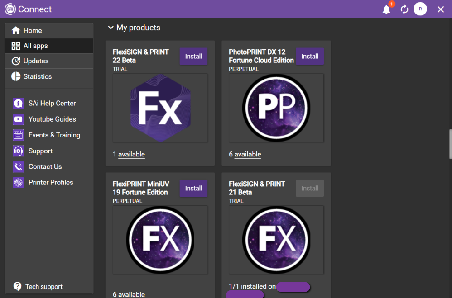Viewport: 452px width, 298px height.
Task: Open the user profile avatar R
Action: [420, 9]
